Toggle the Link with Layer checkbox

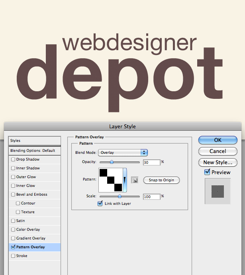(x=100, y=203)
